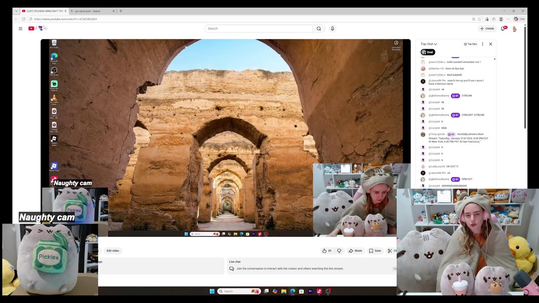Open OBS Studio from the taskbar
The width and height of the screenshot is (539, 303).
click(x=328, y=291)
